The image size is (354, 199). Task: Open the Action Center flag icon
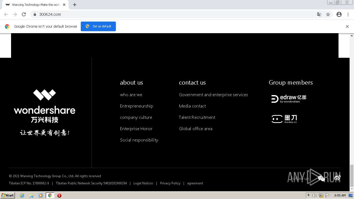point(328,195)
